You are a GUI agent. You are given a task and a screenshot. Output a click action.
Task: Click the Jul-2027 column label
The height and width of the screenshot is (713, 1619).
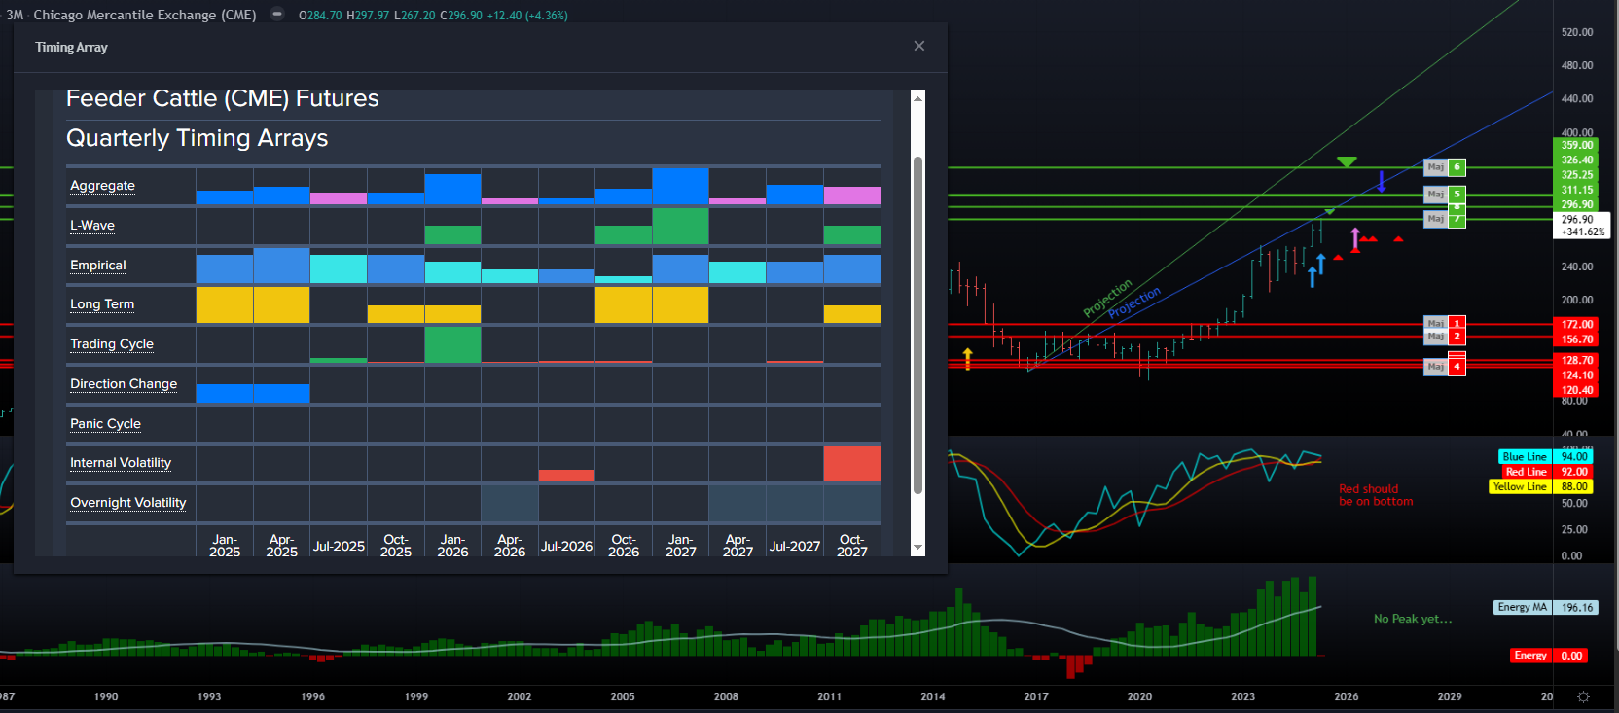tap(795, 546)
